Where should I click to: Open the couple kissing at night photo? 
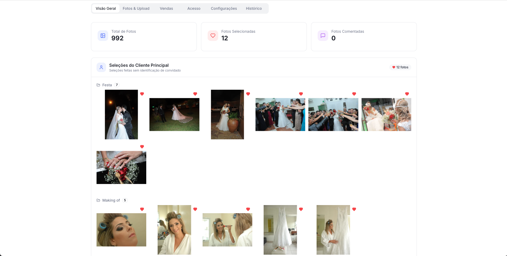click(121, 115)
